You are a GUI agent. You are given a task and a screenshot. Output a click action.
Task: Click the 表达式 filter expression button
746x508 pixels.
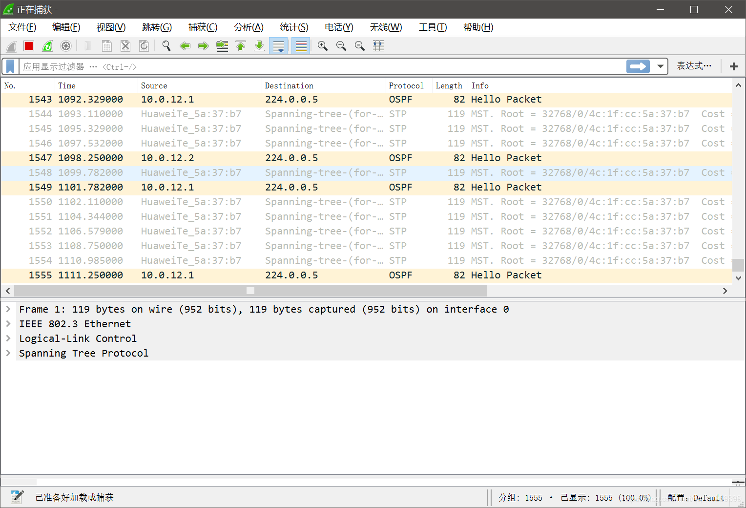pos(694,66)
